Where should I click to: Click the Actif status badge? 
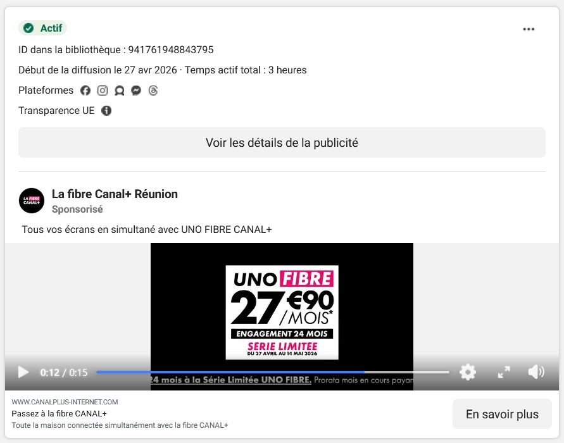pos(42,28)
